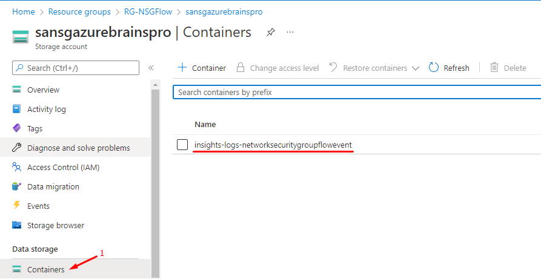Collapse the sidebar with the double-chevron icon
The width and height of the screenshot is (541, 279).
point(151,68)
